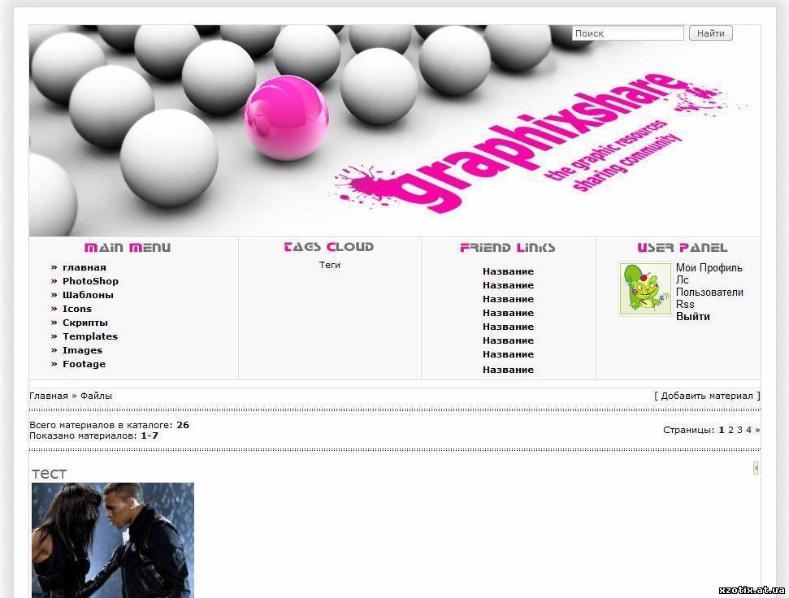Open the Шаблоны menu item
Viewport: 789px width, 598px height.
(88, 295)
